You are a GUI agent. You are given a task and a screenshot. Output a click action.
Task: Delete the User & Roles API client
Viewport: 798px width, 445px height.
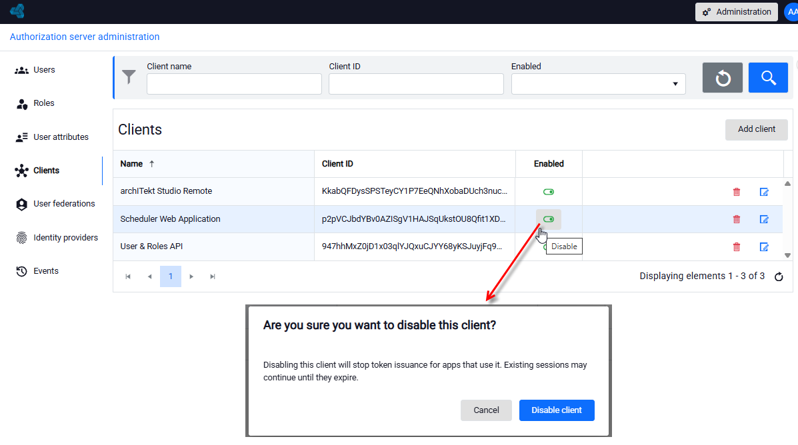[737, 246]
